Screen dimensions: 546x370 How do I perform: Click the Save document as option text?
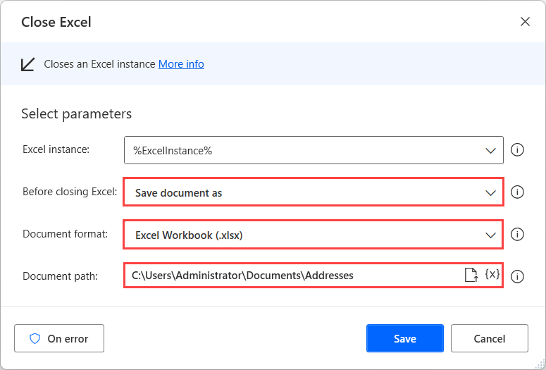(178, 193)
